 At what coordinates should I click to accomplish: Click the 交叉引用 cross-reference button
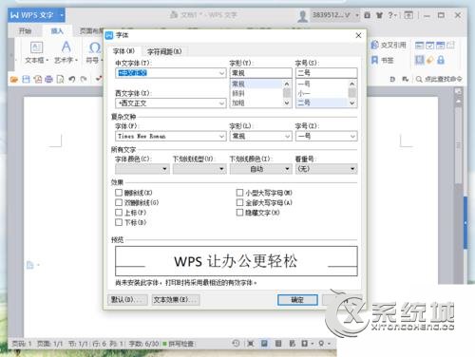(389, 45)
